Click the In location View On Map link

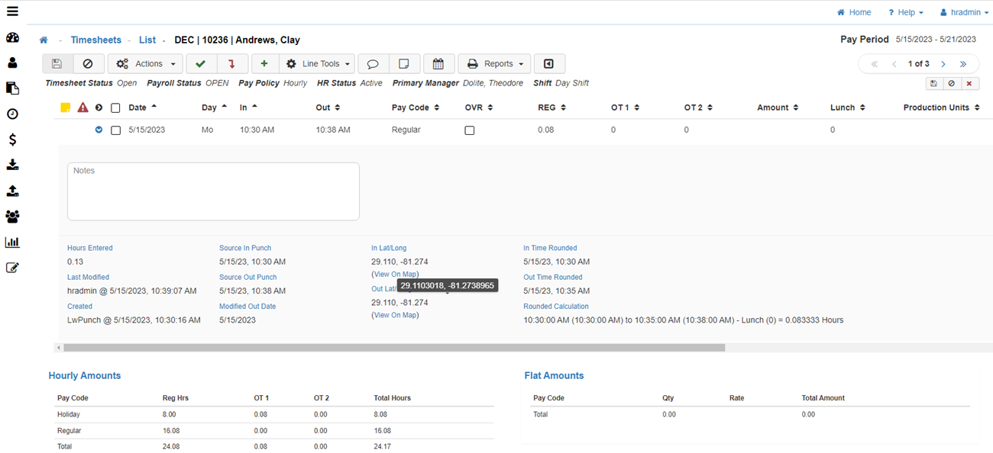[395, 274]
